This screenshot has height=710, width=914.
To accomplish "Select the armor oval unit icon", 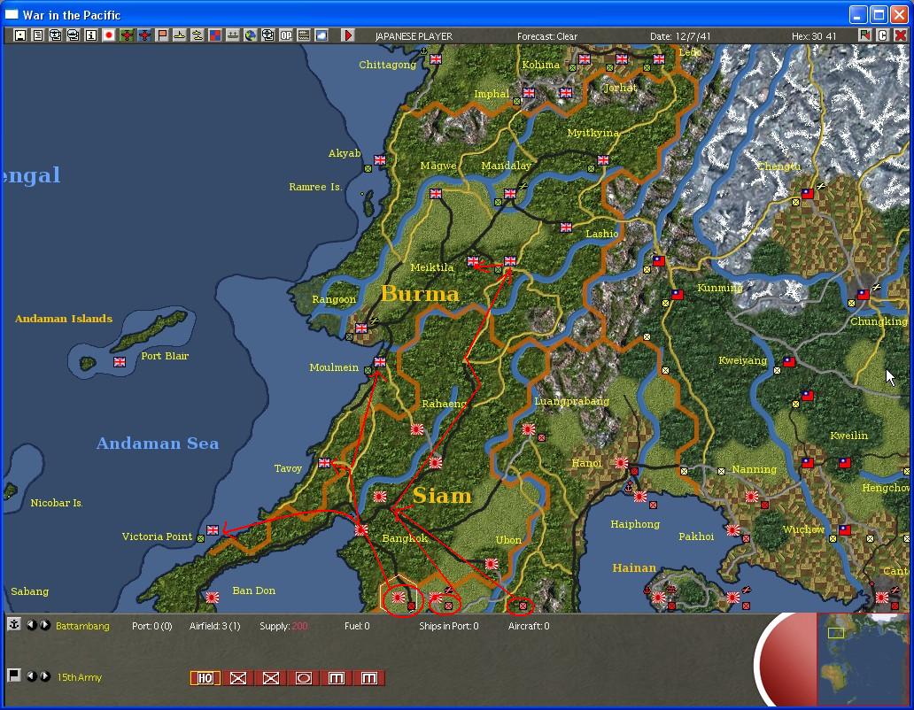I will click(304, 678).
